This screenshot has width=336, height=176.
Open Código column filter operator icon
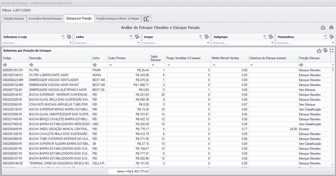pyautogui.click(x=4, y=65)
